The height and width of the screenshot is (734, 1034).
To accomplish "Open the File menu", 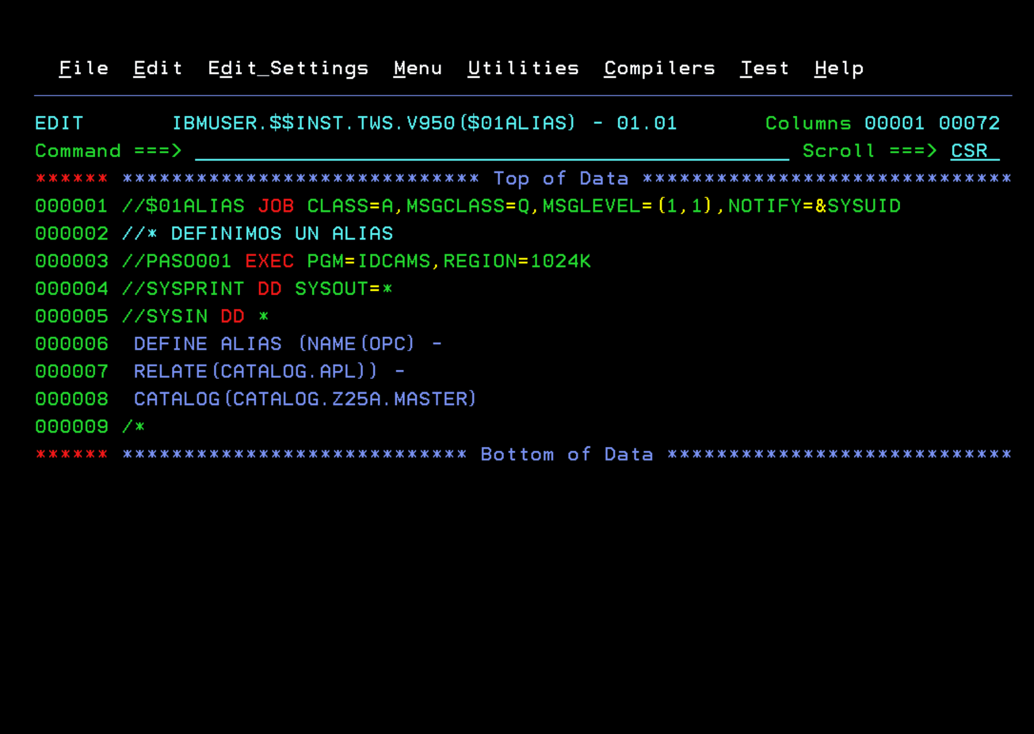I will pos(83,67).
